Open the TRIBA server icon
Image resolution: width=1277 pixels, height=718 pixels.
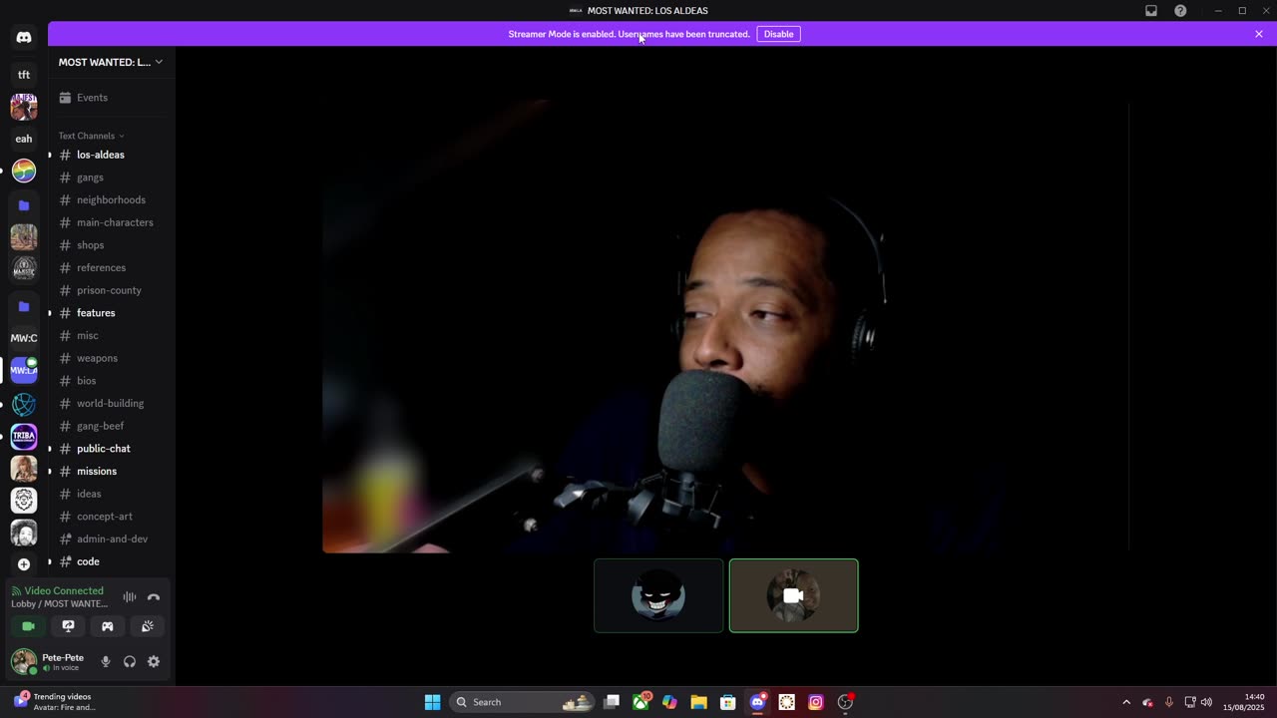tap(24, 436)
